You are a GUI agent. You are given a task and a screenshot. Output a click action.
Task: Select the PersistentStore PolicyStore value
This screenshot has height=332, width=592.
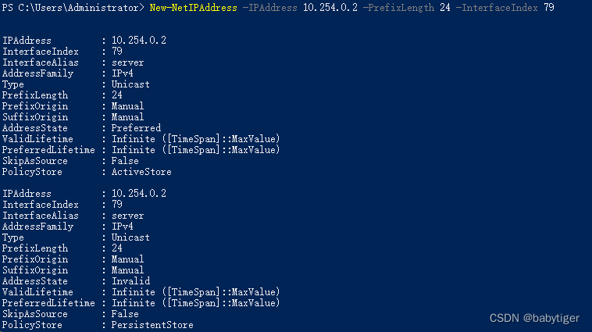coord(152,324)
